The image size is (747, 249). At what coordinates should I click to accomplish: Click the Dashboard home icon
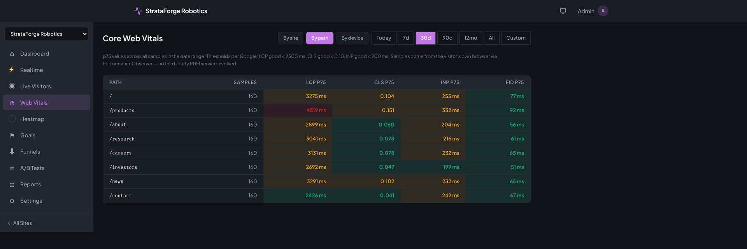click(12, 54)
